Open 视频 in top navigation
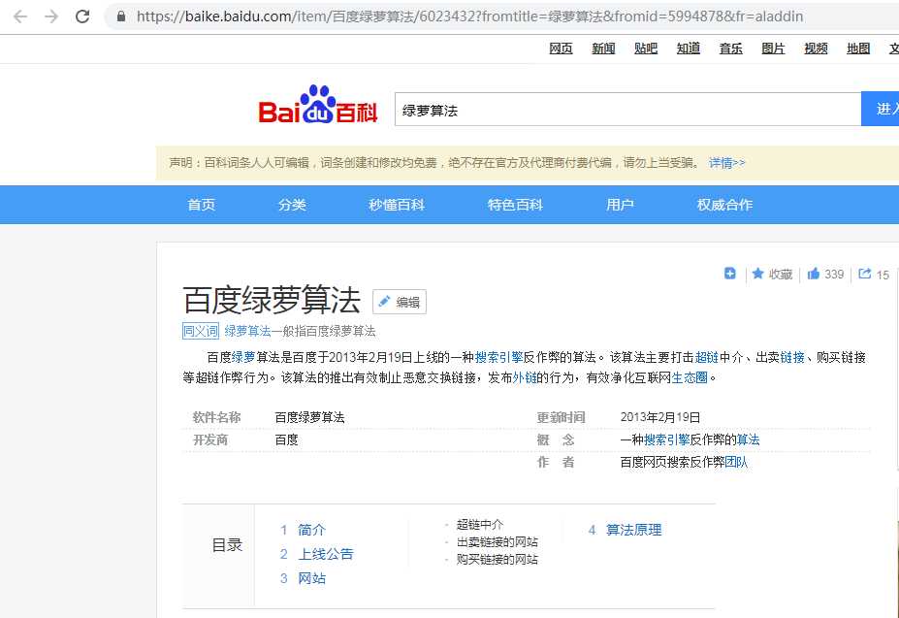Screen dimensions: 899x618 click(816, 49)
